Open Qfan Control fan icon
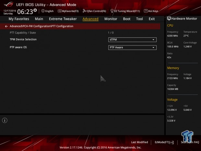This screenshot has width=201, height=151. (84, 11)
